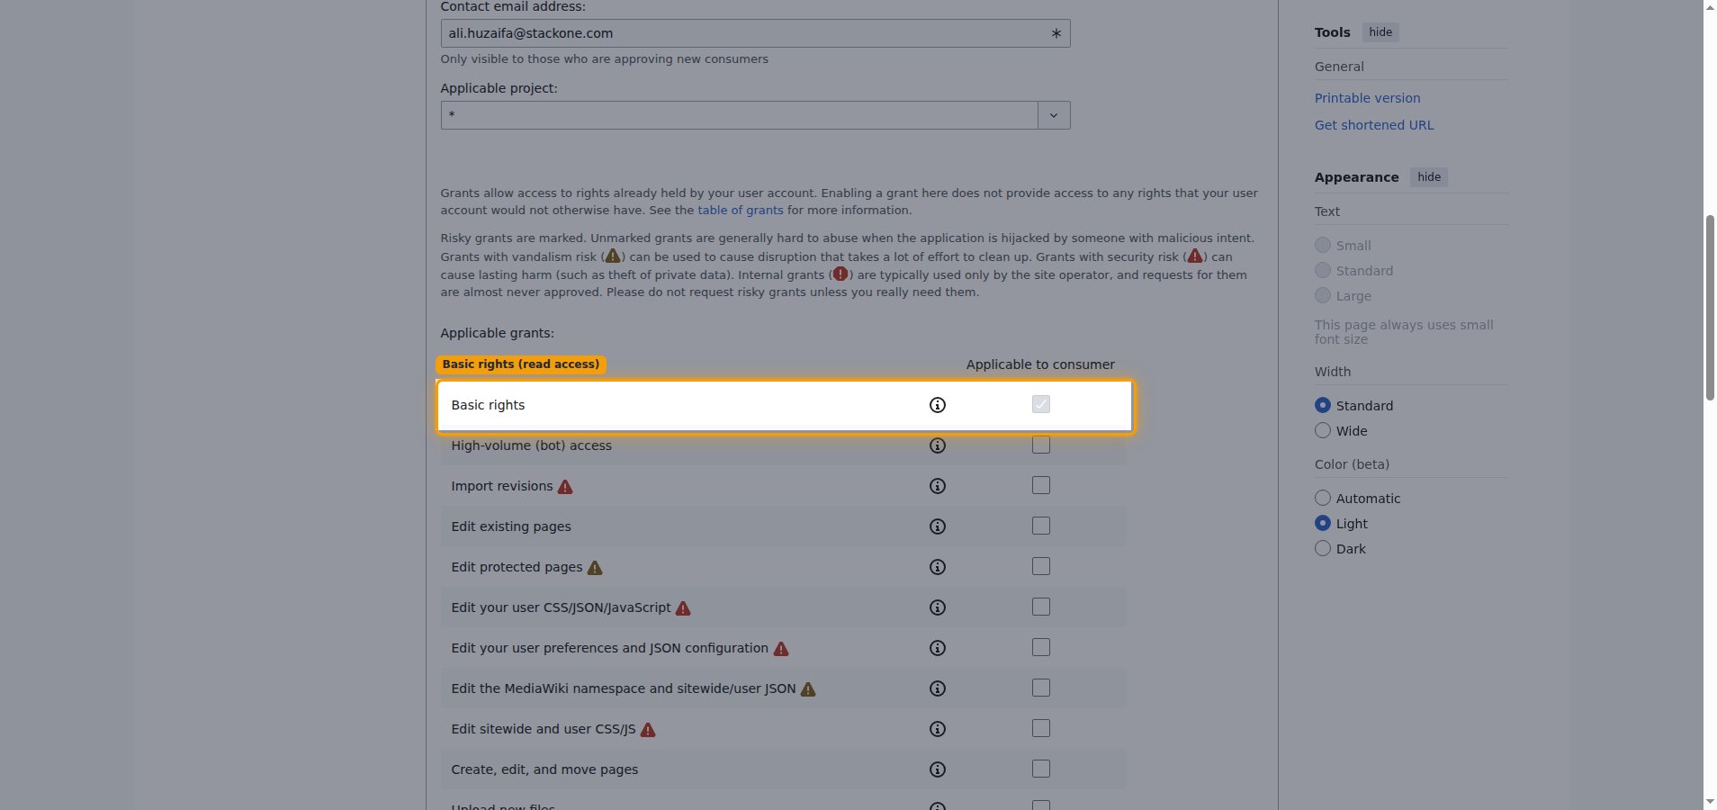
Task: Click vandalism icon beside MediaWiki namespace grant
Action: point(808,689)
